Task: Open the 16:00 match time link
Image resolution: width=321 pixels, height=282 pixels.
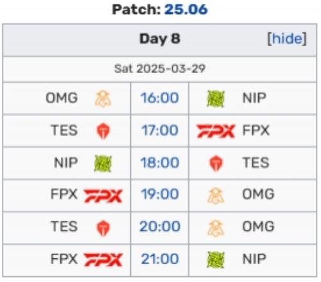Action: pos(160,98)
